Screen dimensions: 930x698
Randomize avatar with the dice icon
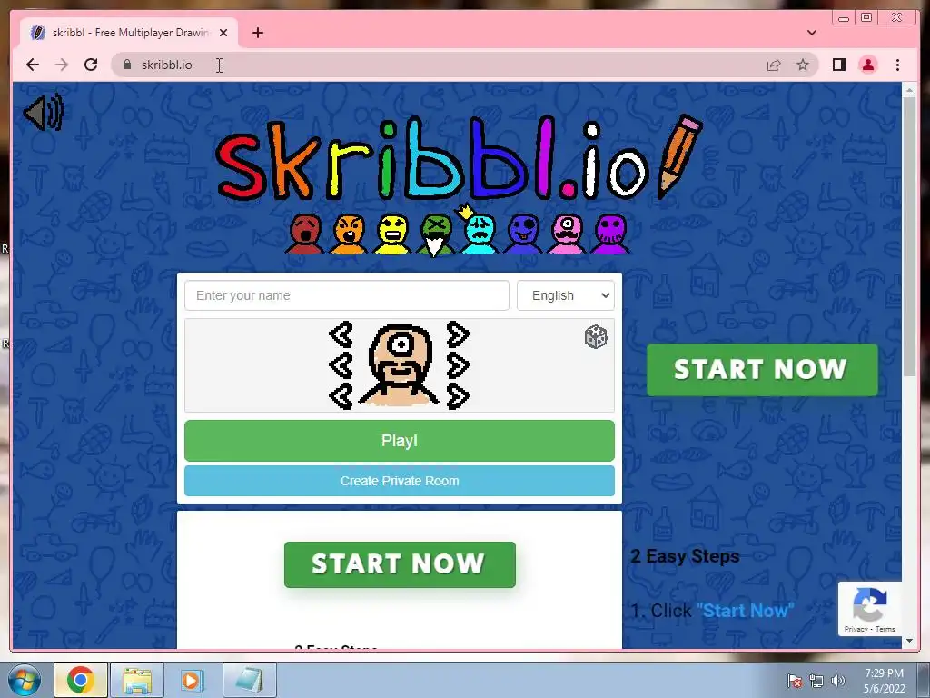coord(596,337)
